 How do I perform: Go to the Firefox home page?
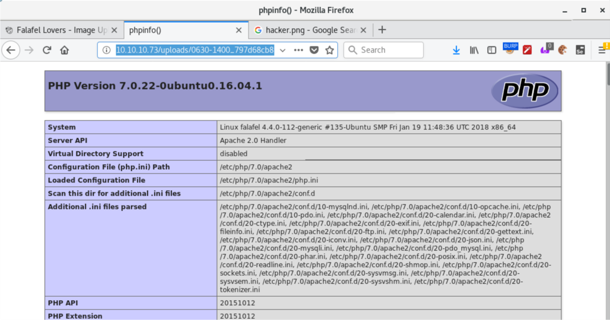point(65,50)
